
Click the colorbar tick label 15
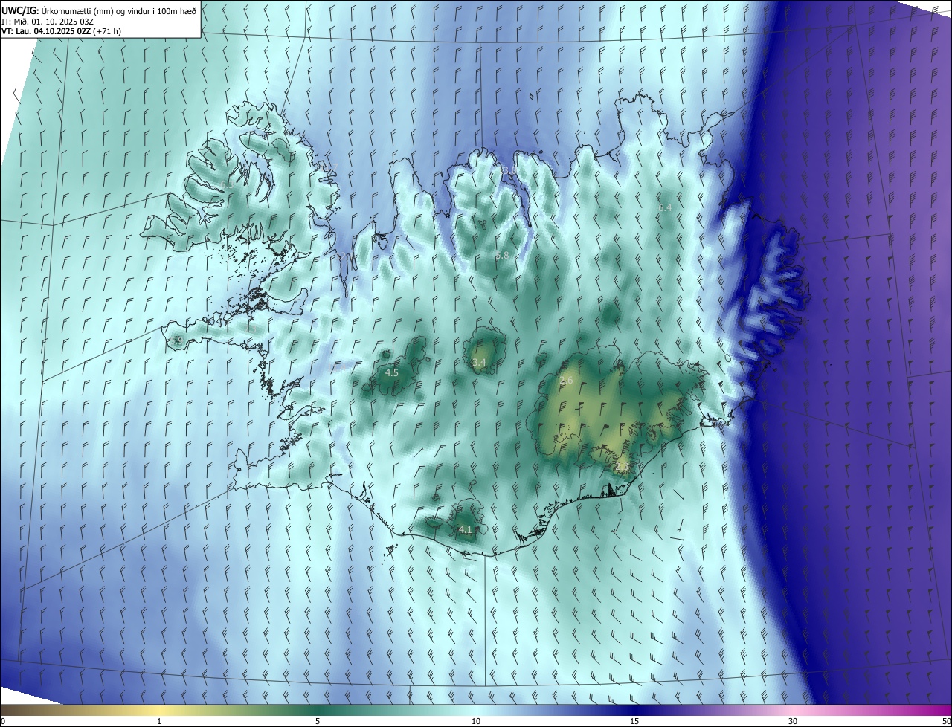[x=634, y=722]
